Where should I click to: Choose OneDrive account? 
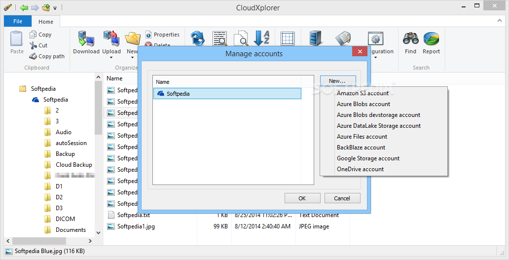click(384, 169)
